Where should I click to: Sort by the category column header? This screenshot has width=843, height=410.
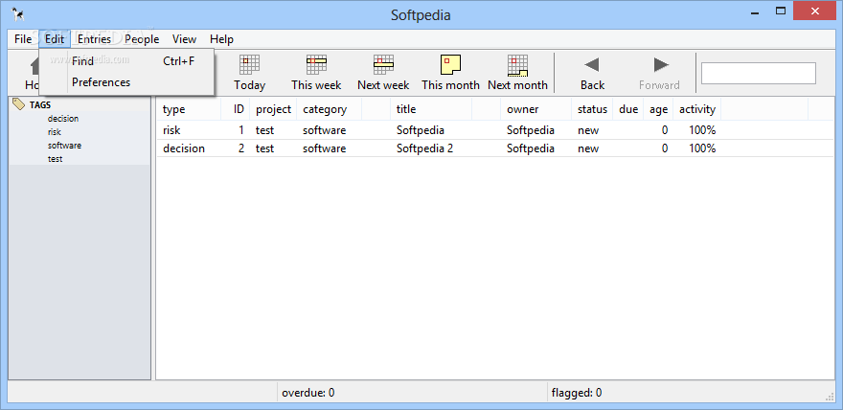click(x=329, y=109)
